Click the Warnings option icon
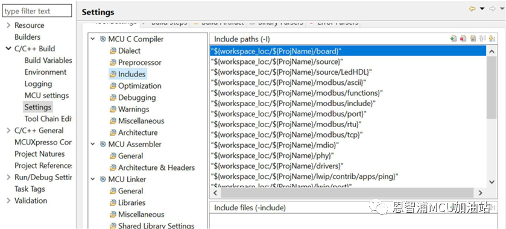Viewport: 506px width, 229px height. pos(113,109)
